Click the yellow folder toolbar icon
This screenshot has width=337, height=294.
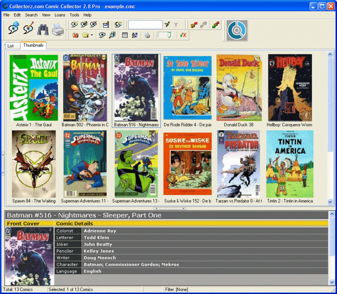(86, 35)
